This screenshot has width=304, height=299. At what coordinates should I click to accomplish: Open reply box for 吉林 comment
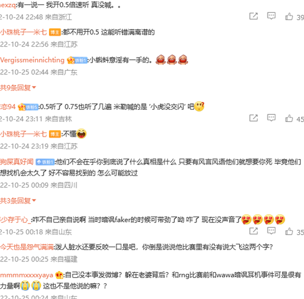coord(271,118)
